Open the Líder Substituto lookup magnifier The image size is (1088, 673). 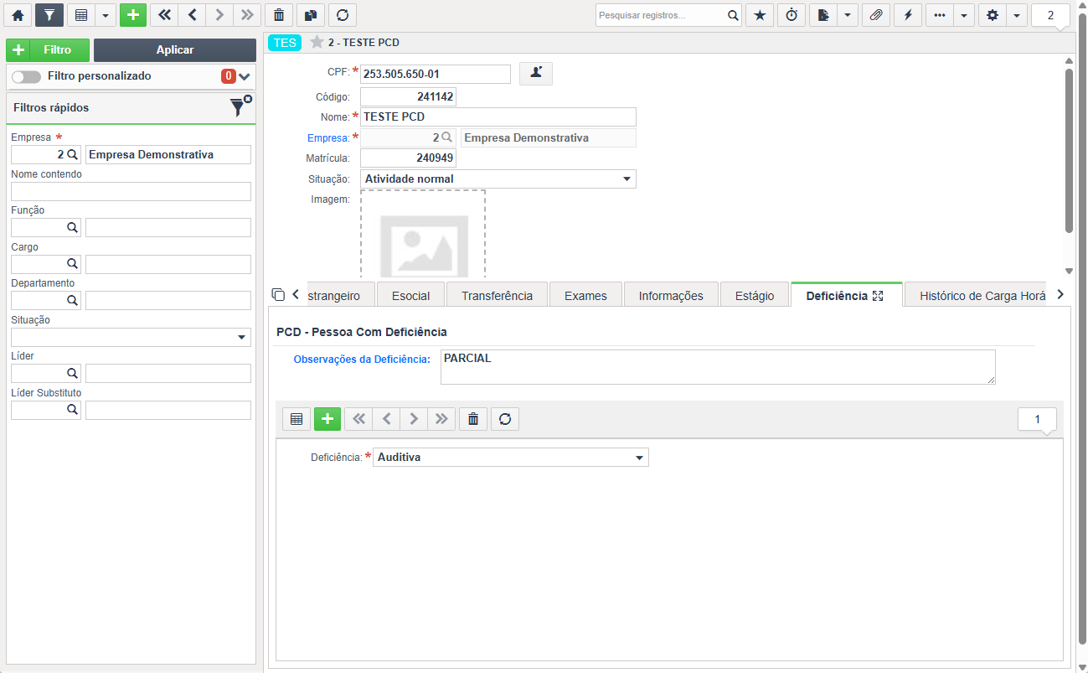73,410
